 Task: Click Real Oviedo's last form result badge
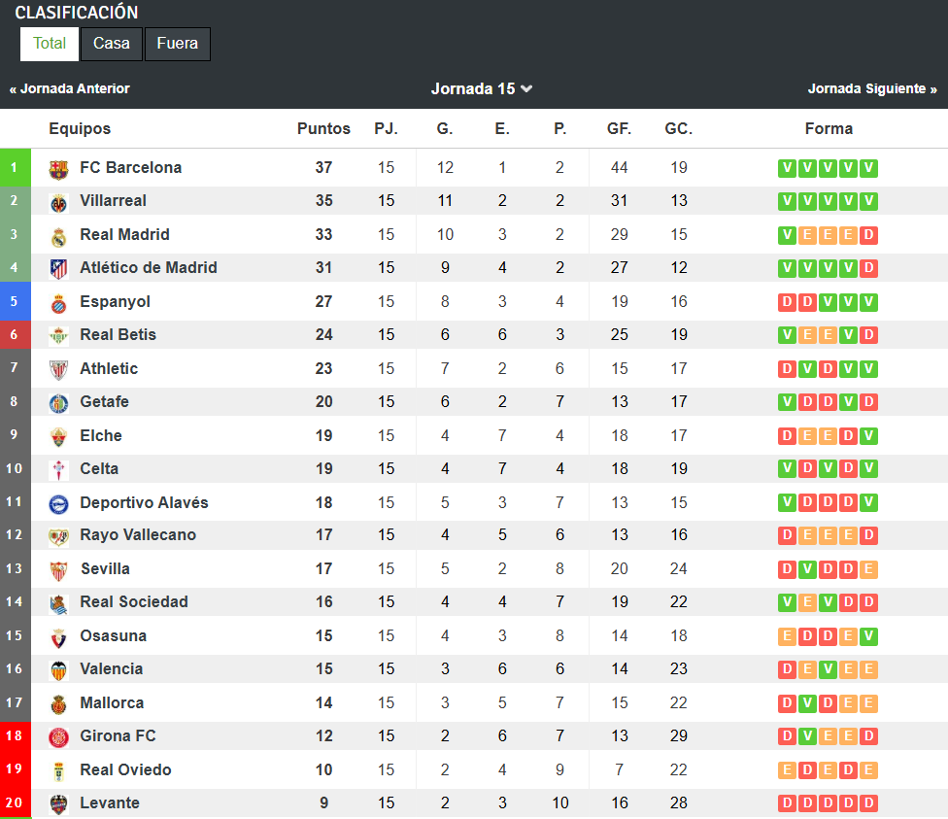point(868,770)
